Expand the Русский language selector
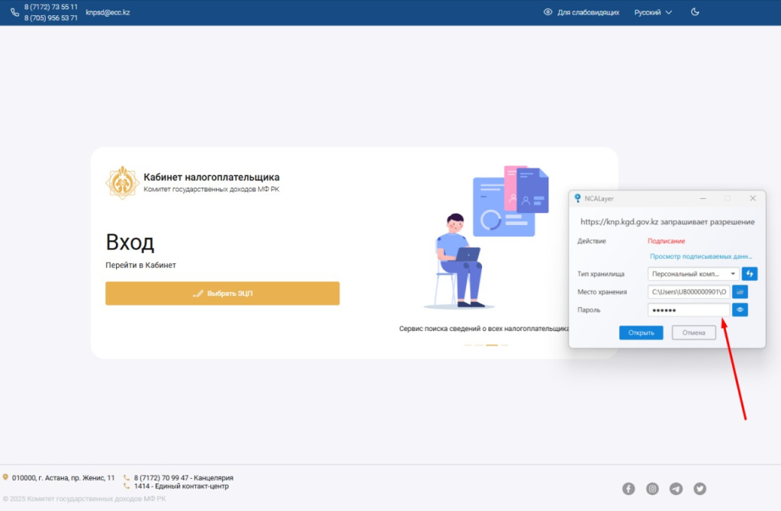The width and height of the screenshot is (781, 511). [x=653, y=12]
